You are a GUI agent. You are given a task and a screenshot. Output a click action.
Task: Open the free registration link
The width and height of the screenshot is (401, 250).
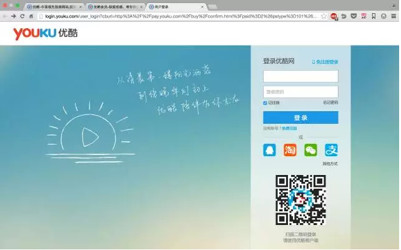point(289,128)
